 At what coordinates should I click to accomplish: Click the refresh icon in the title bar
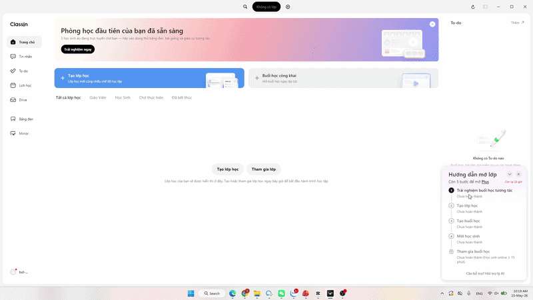(473, 7)
